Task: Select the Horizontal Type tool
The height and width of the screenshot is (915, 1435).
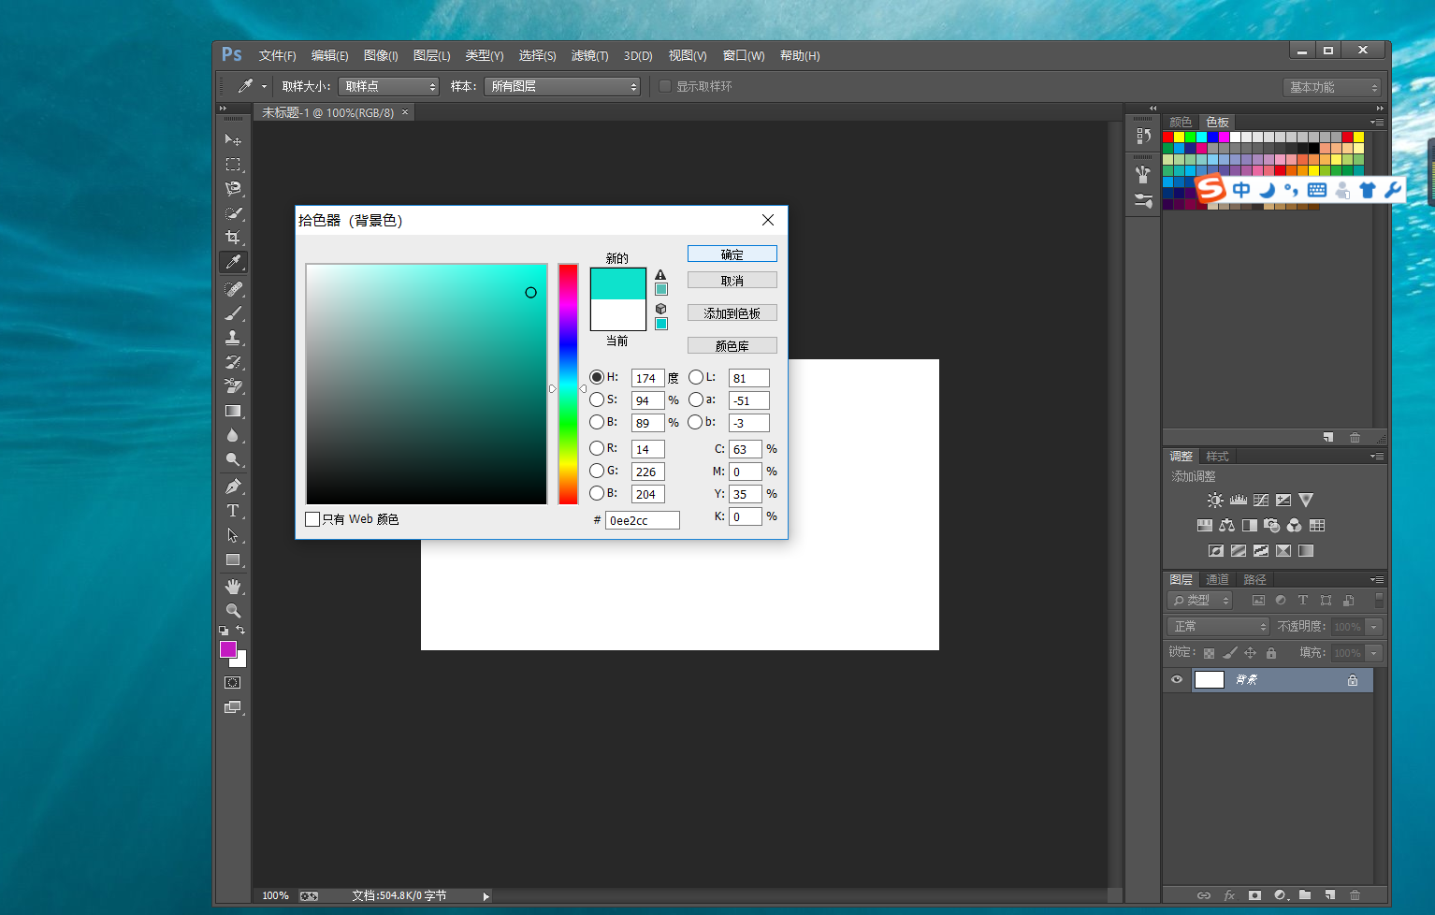Action: [233, 511]
